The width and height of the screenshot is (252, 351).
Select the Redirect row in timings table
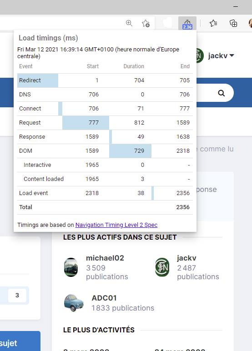click(105, 80)
